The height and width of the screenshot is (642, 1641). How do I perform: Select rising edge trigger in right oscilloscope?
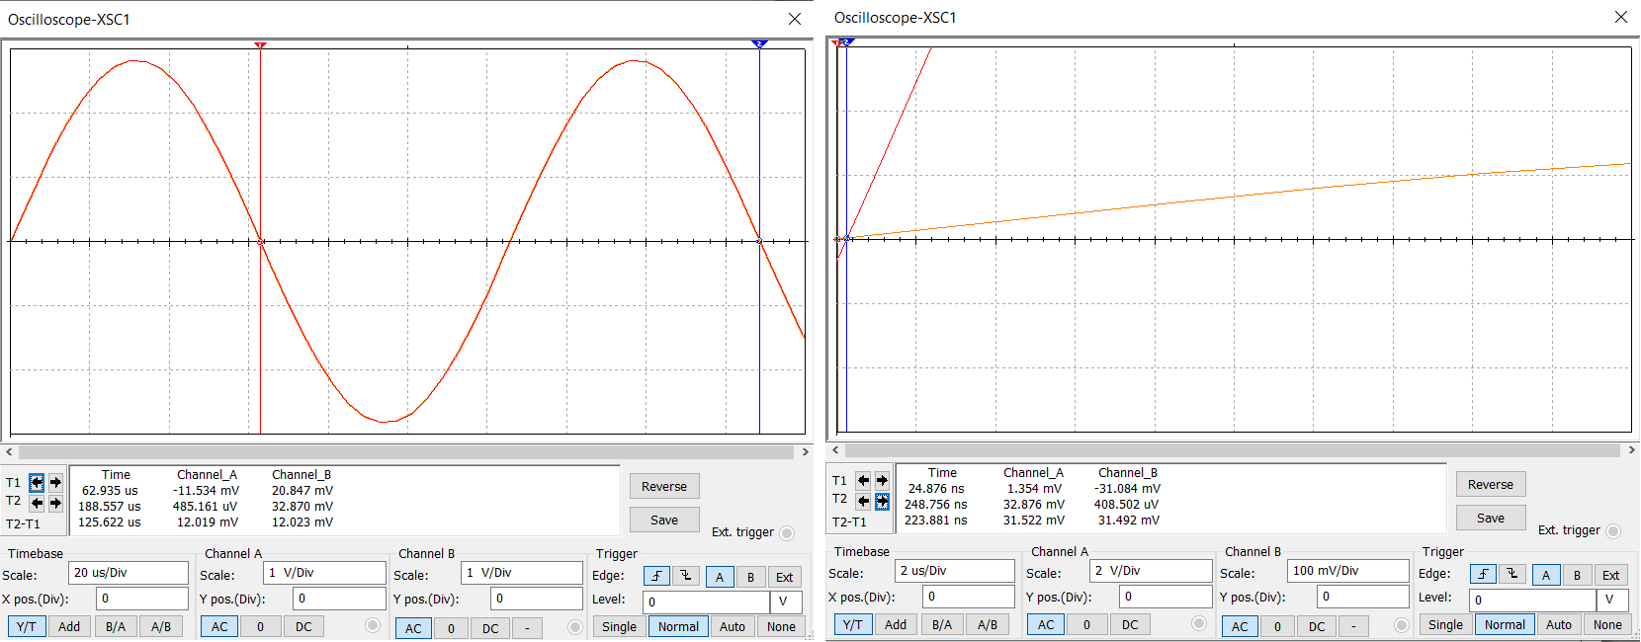[x=1483, y=575]
